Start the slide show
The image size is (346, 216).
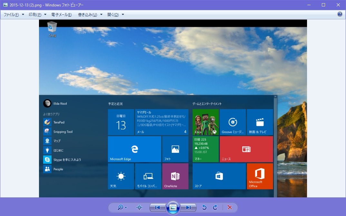point(173,207)
